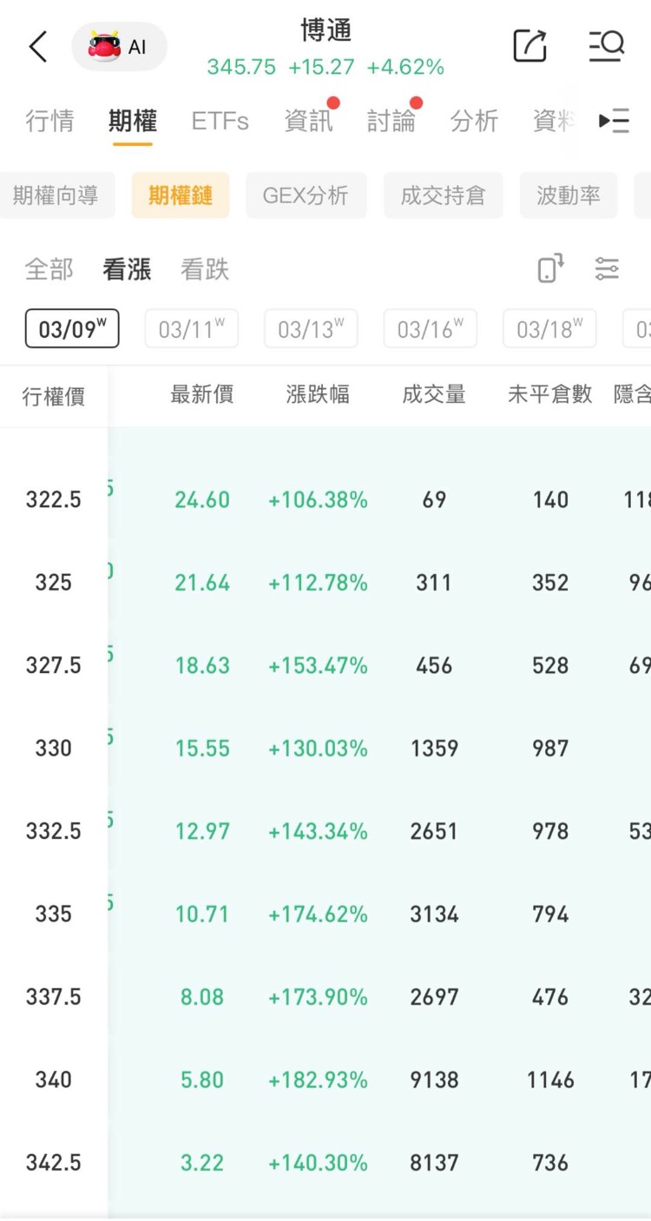Select the 03/18 expiry date
The height and width of the screenshot is (1221, 651).
pyautogui.click(x=549, y=329)
